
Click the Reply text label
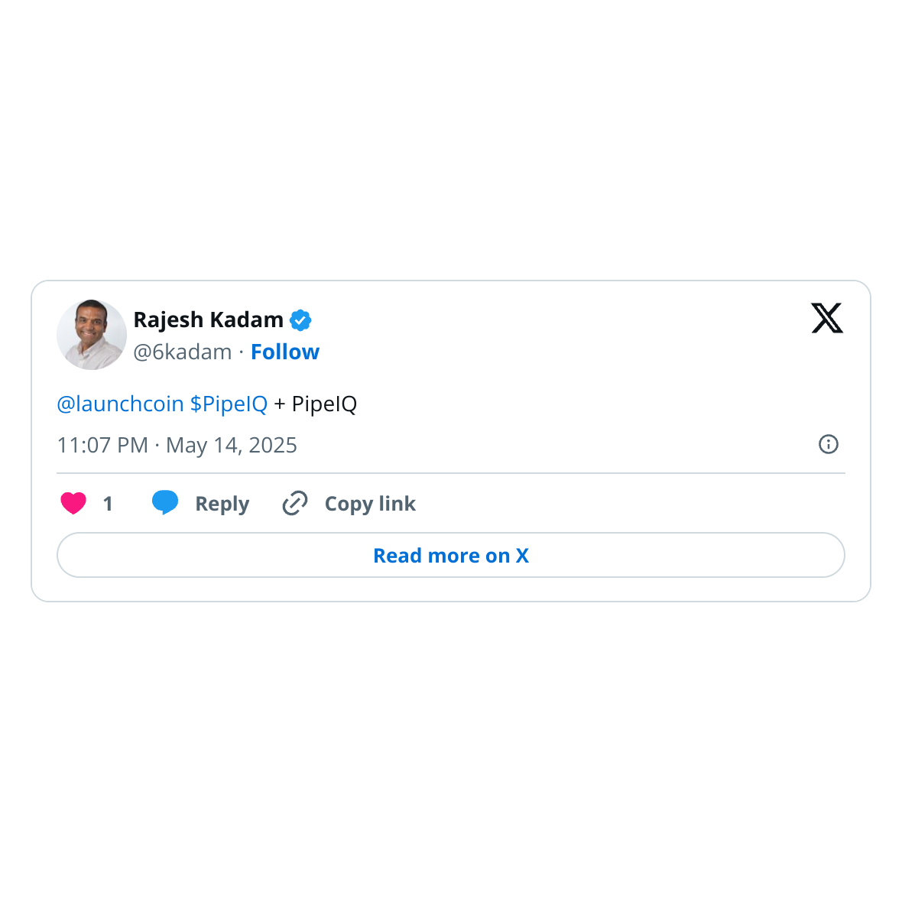pos(222,504)
